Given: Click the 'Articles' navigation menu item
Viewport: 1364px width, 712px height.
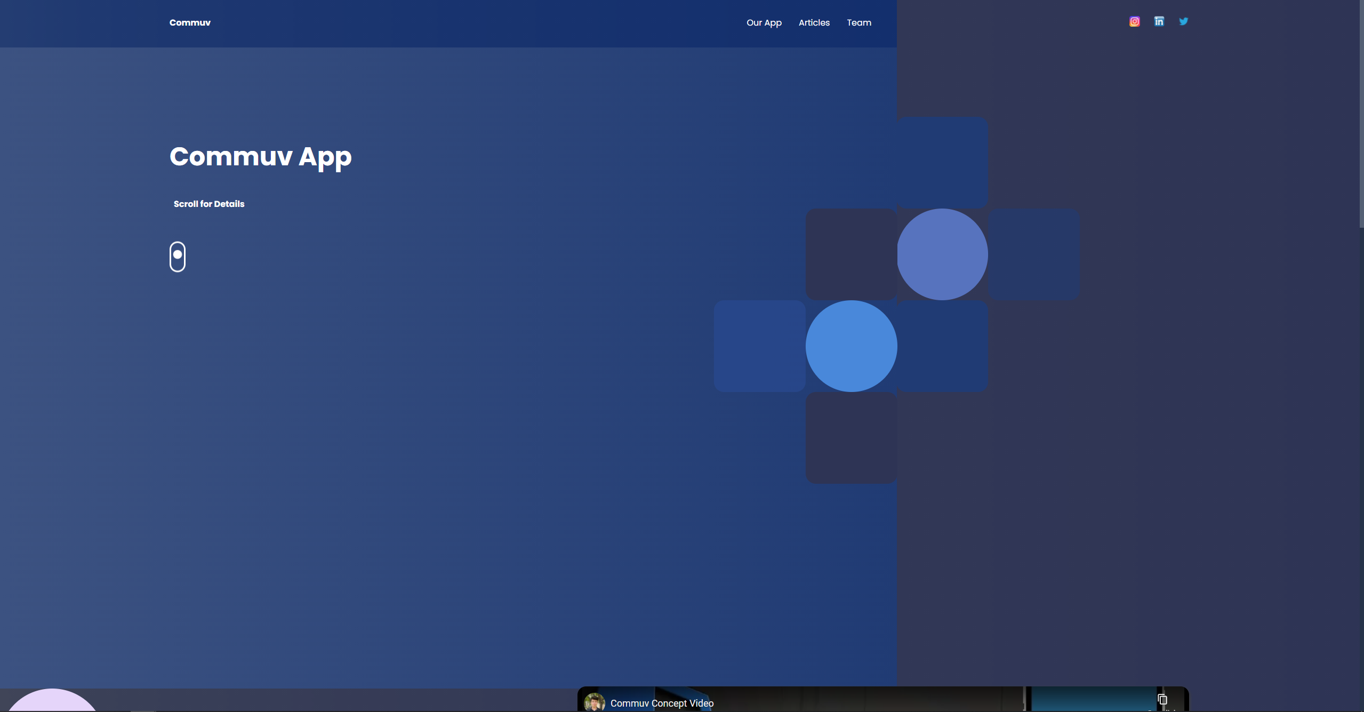Looking at the screenshot, I should (814, 22).
